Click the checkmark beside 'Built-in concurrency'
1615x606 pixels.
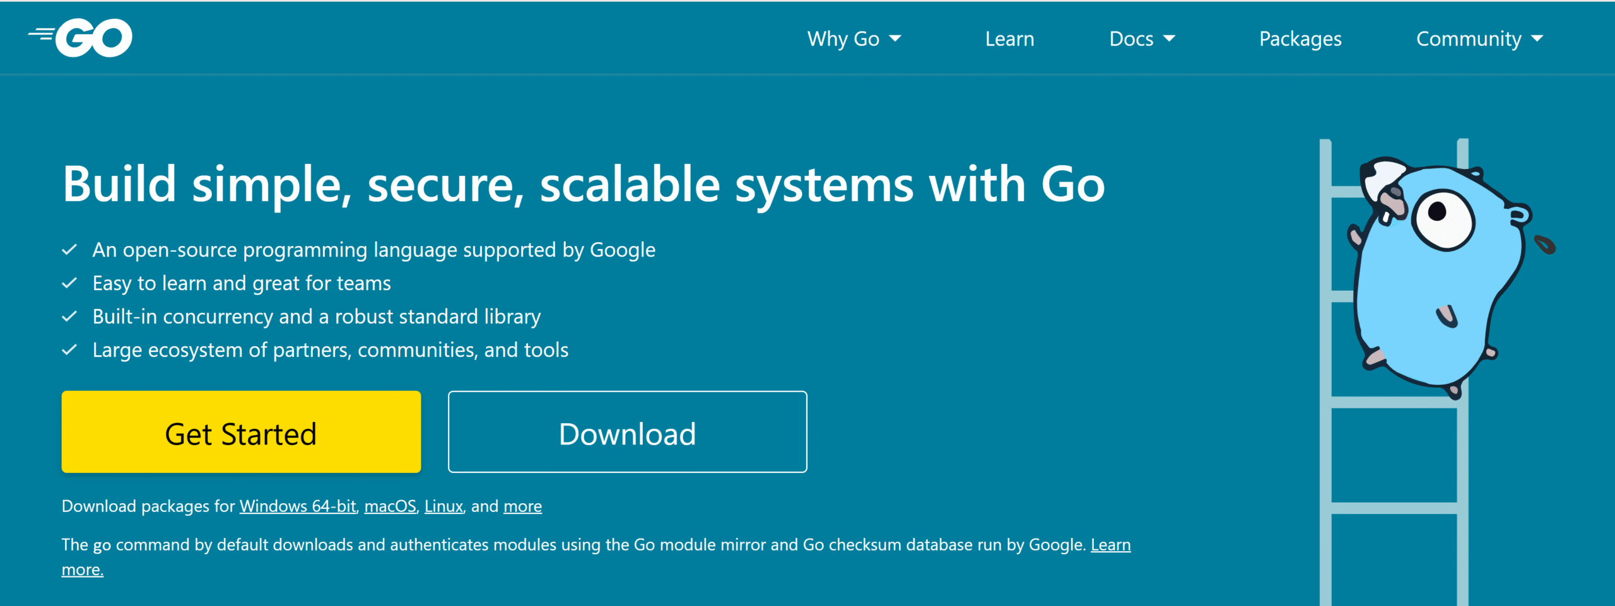(69, 317)
